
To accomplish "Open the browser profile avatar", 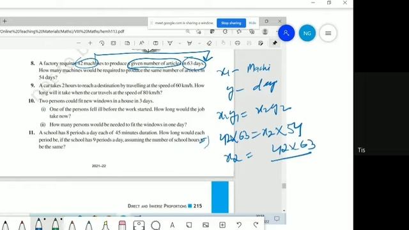I will click(x=265, y=31).
